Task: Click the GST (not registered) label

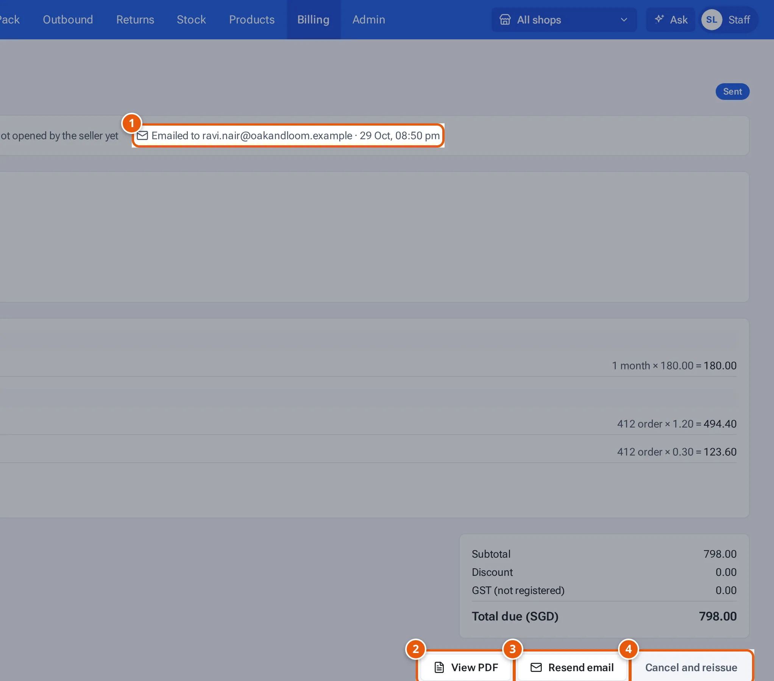Action: point(518,590)
